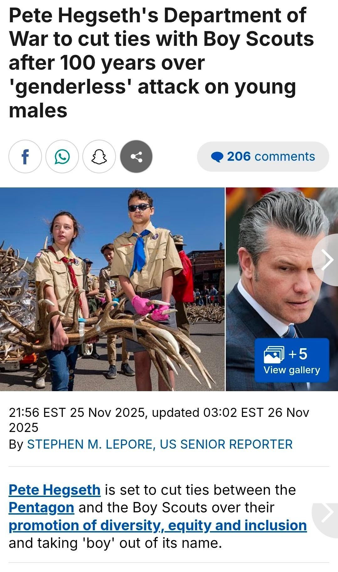Tap the blue comment bubble icon

pyautogui.click(x=217, y=157)
